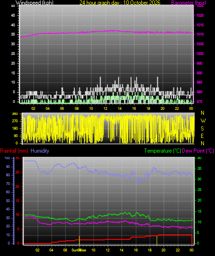Select the Rainfall (mm) legend label
215x256 pixels.
[x=14, y=151]
